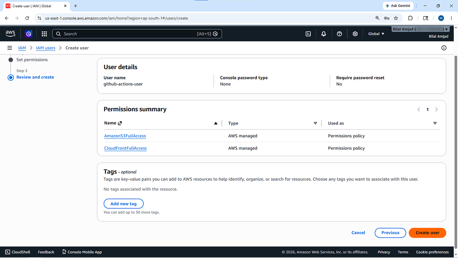This screenshot has width=458, height=258.
Task: Open the Amazon Q icon in header
Action: 29,34
